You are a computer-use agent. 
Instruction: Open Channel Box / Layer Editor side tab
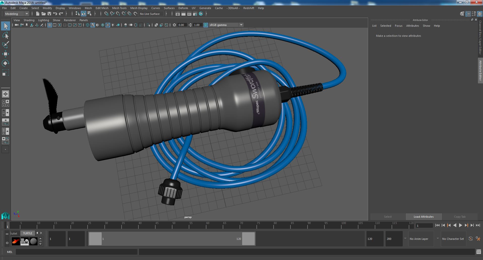pos(480,37)
